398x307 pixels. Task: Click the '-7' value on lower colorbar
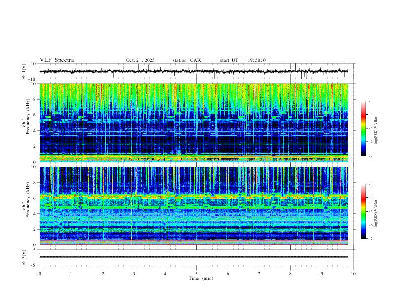click(370, 239)
